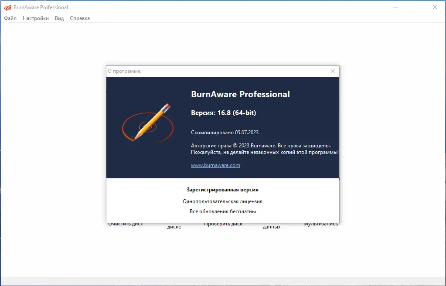Open the Справка menu
This screenshot has width=446, height=286.
pyautogui.click(x=79, y=18)
